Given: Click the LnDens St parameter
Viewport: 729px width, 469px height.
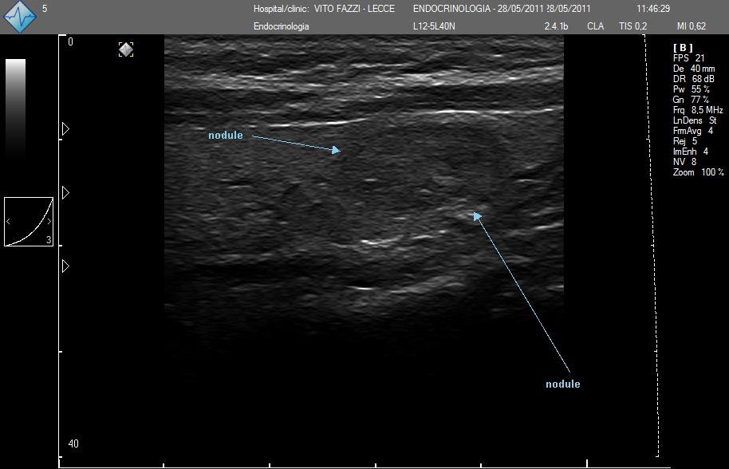Looking at the screenshot, I should click(x=695, y=120).
